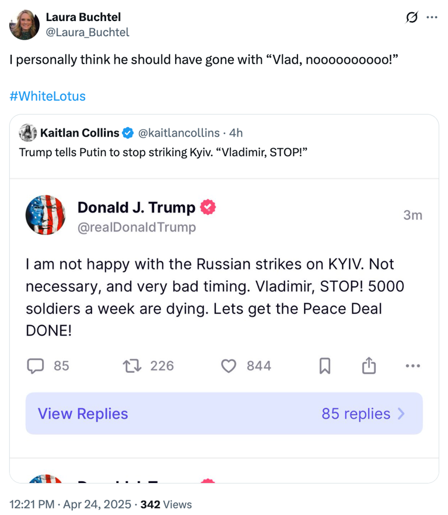Click the View Replies button

[x=82, y=414]
